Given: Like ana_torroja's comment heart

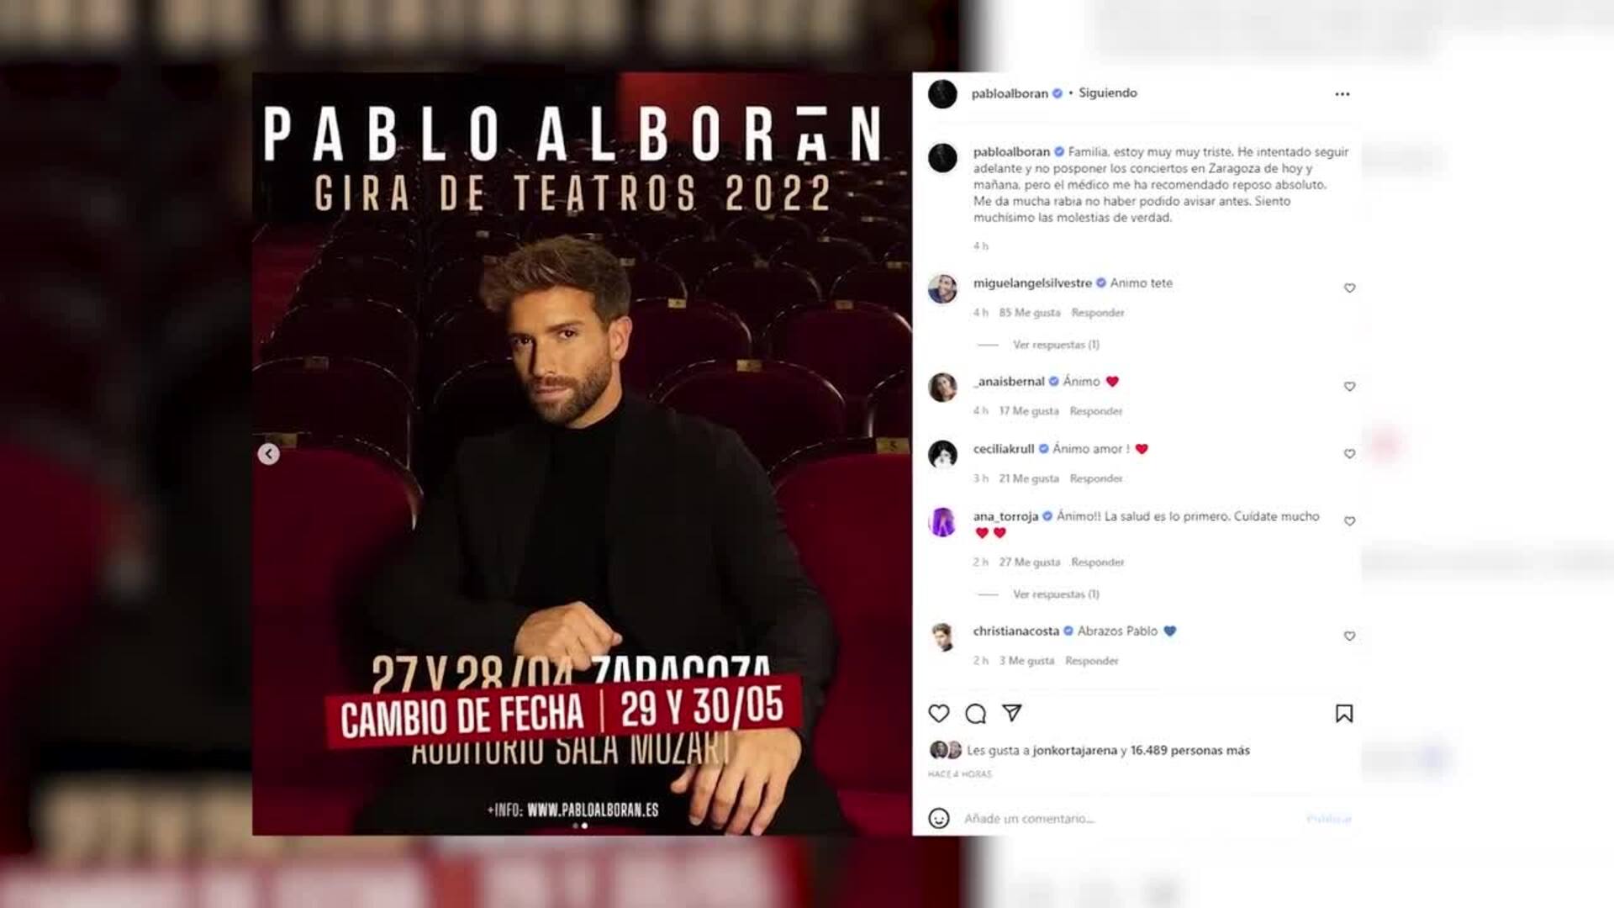Looking at the screenshot, I should tap(1349, 521).
